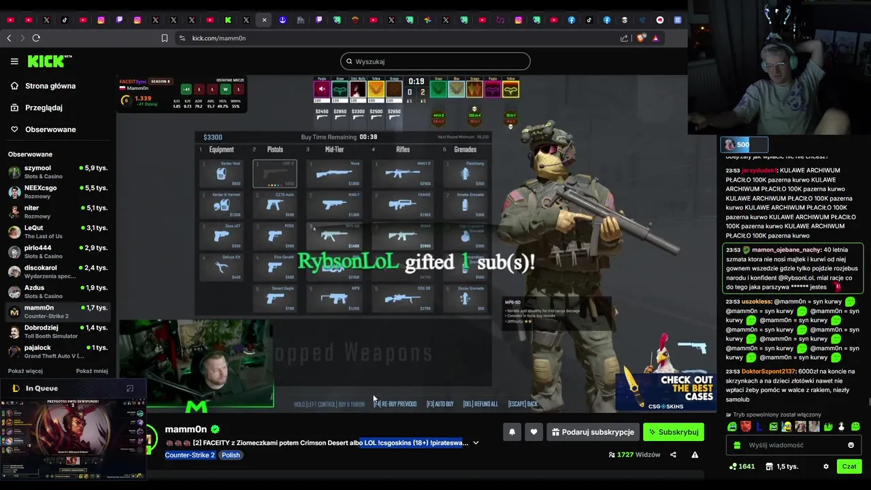Open niter's channel in followed list

[x=58, y=212]
